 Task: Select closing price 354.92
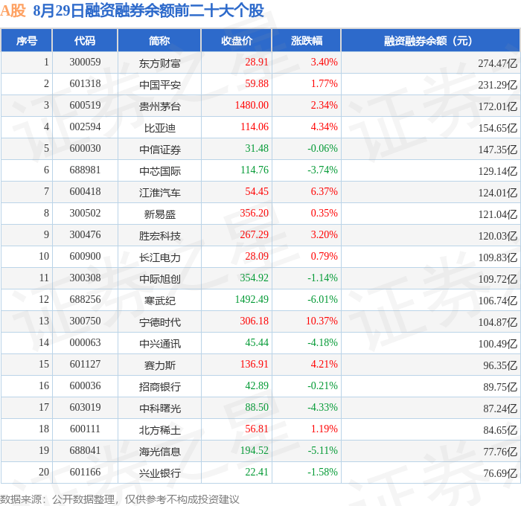(x=255, y=278)
